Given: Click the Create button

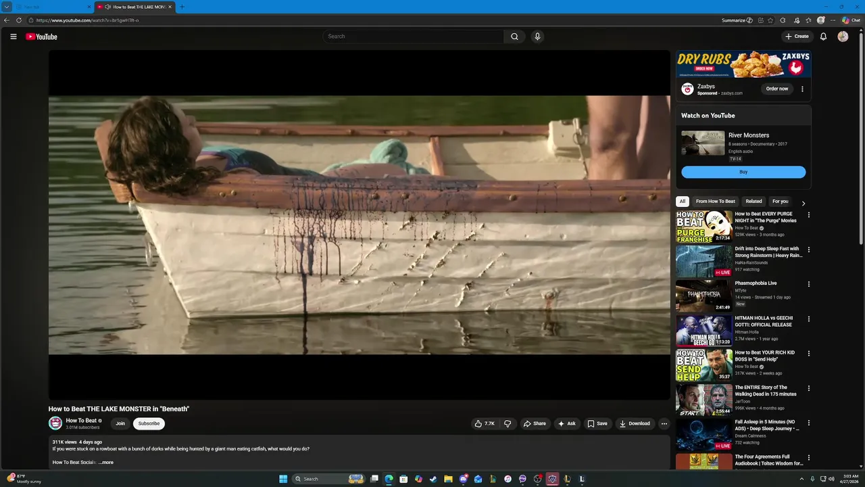Looking at the screenshot, I should tap(797, 37).
